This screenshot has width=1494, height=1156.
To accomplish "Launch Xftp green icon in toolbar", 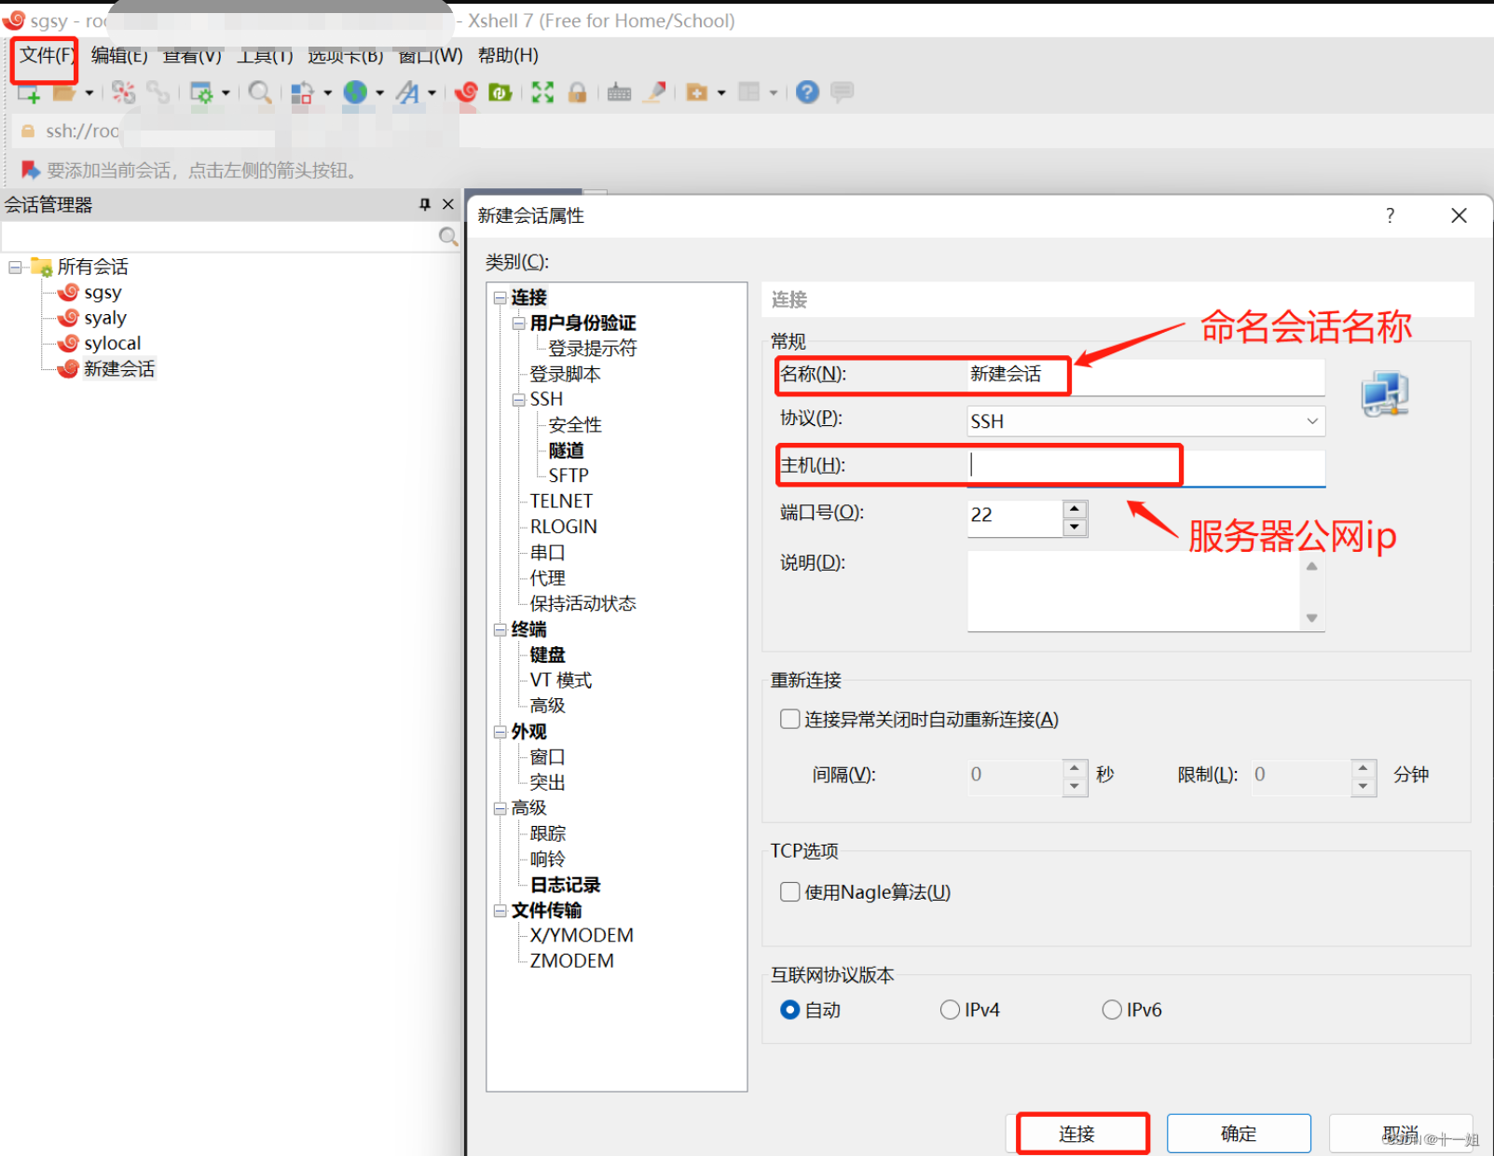I will point(500,92).
